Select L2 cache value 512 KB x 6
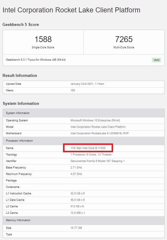The width and height of the screenshot is (167, 240). coord(77,206)
